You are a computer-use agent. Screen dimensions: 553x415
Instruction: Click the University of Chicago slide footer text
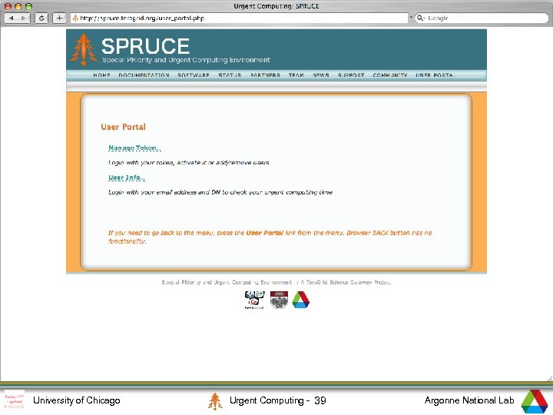pos(77,400)
